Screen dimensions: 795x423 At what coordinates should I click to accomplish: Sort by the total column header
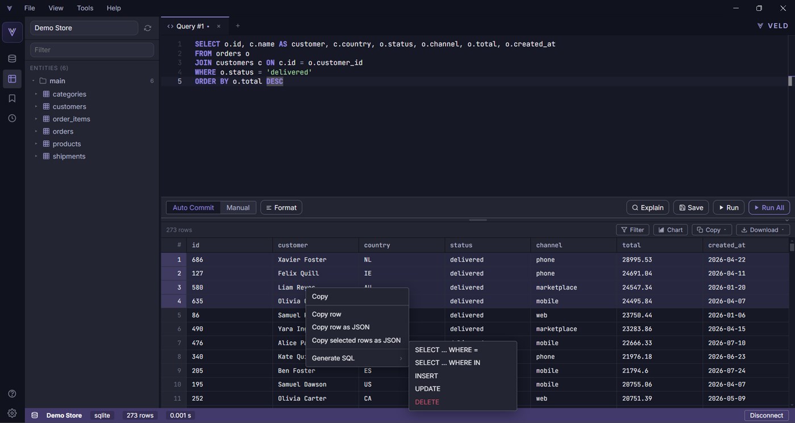(660, 245)
